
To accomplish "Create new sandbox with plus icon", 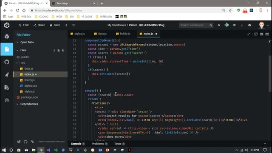I will pos(242,25).
